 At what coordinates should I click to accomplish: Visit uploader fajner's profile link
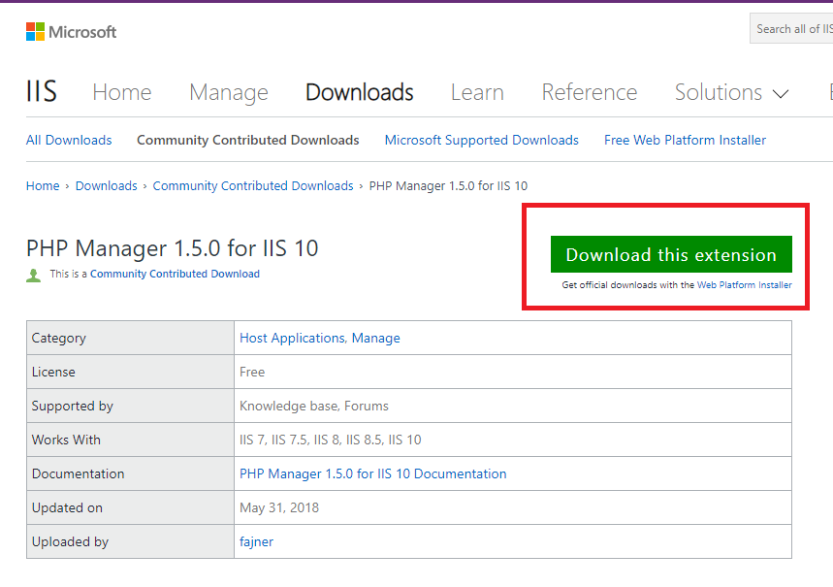(x=256, y=542)
